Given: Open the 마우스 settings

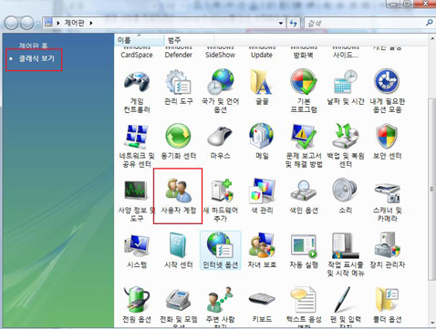Looking at the screenshot, I should click(x=220, y=142).
